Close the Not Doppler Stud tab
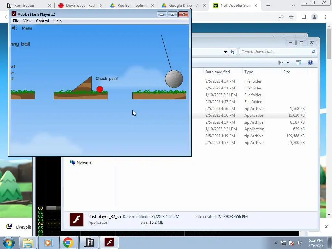Image resolution: width=332 pixels, height=249 pixels. pos(256,6)
